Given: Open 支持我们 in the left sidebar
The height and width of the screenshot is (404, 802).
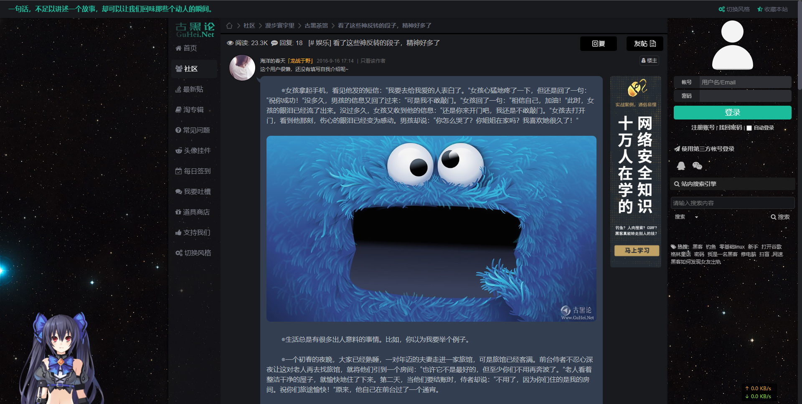Looking at the screenshot, I should coord(193,233).
